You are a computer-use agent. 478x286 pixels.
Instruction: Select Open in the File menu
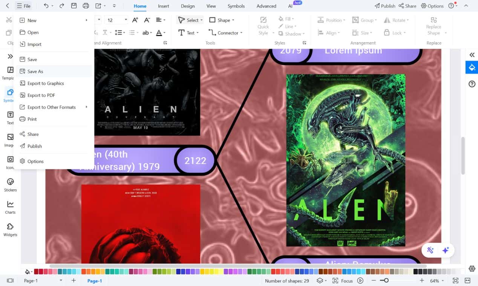pyautogui.click(x=54, y=32)
